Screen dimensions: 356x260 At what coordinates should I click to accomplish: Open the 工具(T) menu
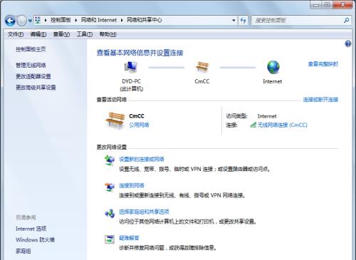85,34
